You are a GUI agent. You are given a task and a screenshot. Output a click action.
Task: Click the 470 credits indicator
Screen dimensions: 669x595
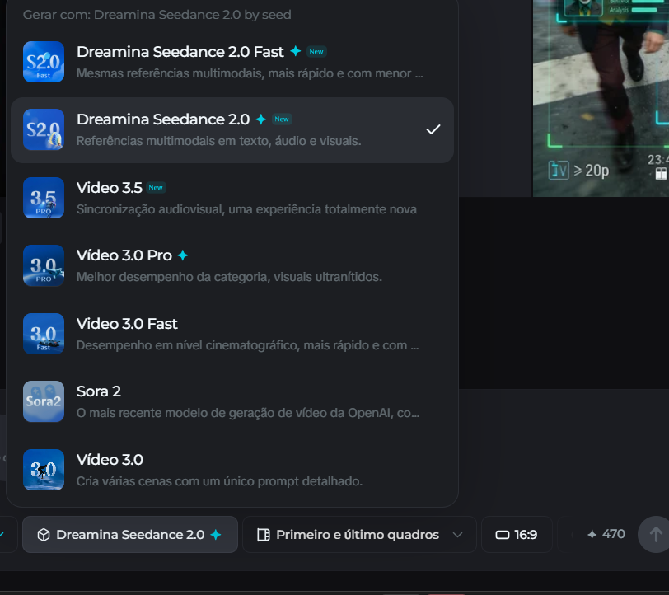(x=606, y=534)
